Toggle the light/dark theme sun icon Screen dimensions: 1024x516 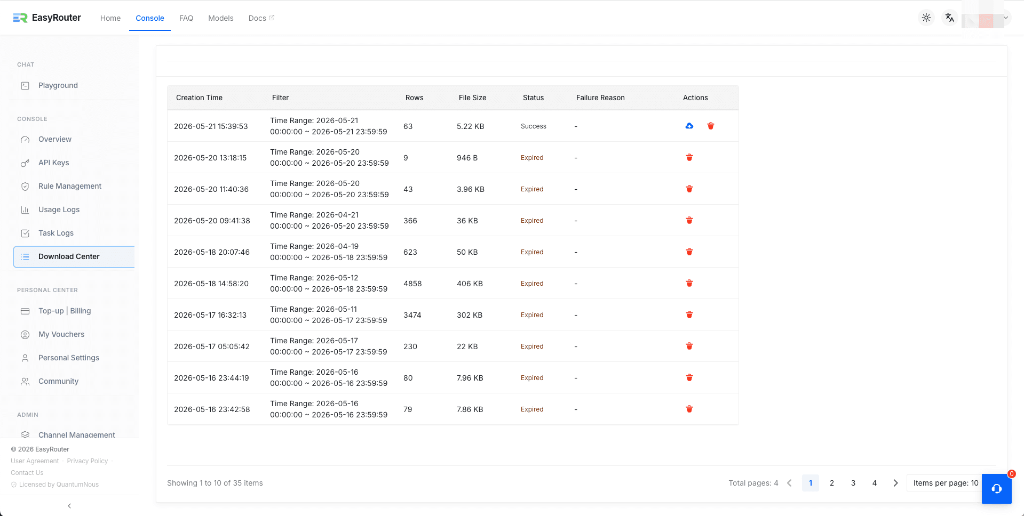point(926,18)
